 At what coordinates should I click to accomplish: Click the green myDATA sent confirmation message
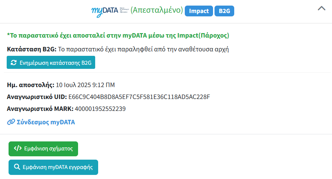118,36
